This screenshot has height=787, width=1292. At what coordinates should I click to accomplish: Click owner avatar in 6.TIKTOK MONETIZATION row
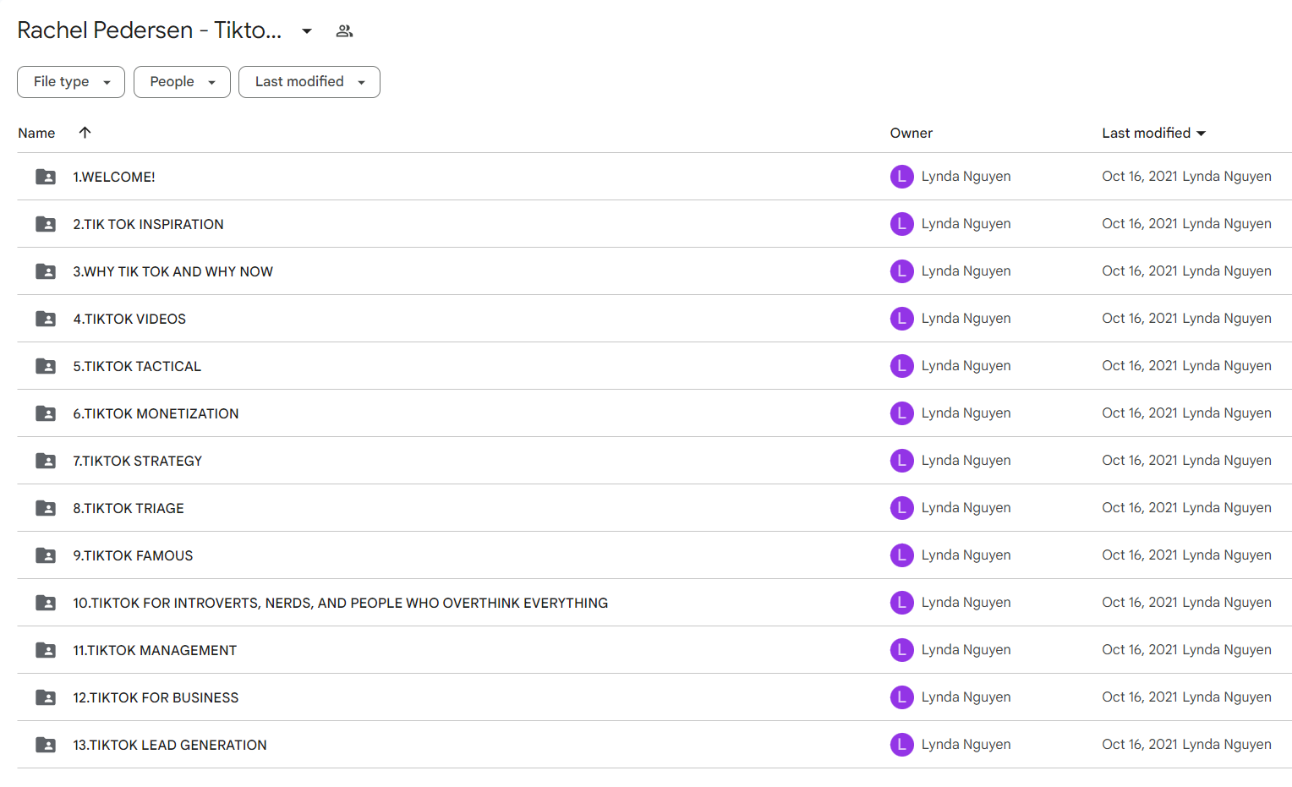(902, 413)
